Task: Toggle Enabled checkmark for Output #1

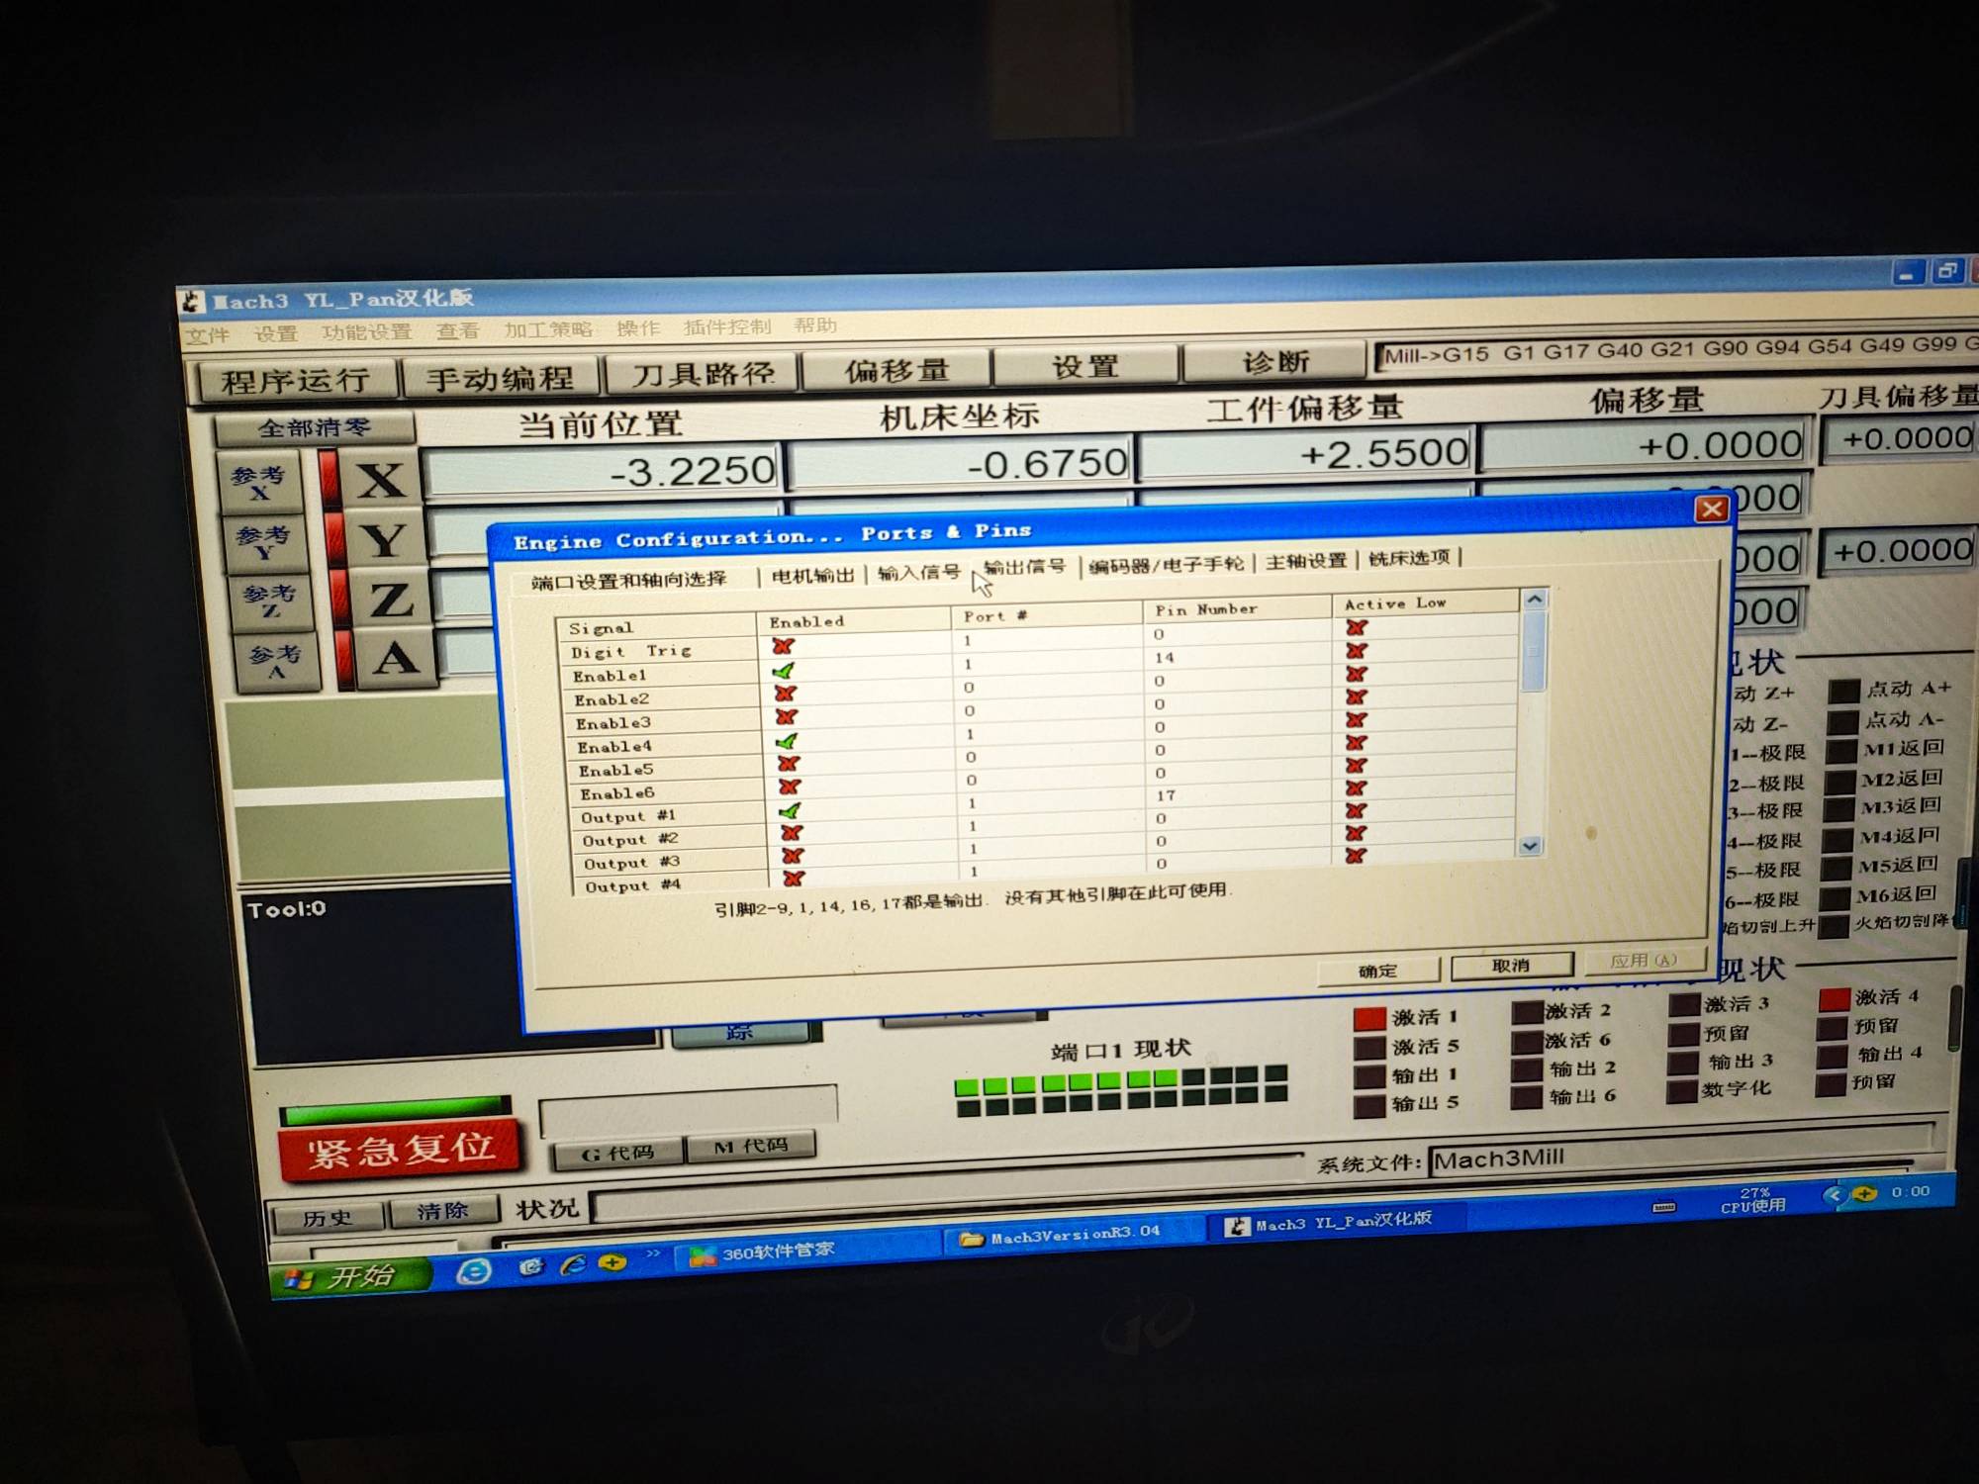Action: tap(791, 810)
